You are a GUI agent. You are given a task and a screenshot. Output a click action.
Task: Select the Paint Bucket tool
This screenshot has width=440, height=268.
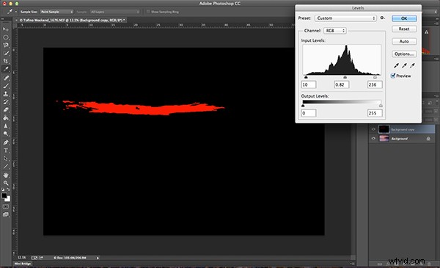pyautogui.click(x=6, y=117)
